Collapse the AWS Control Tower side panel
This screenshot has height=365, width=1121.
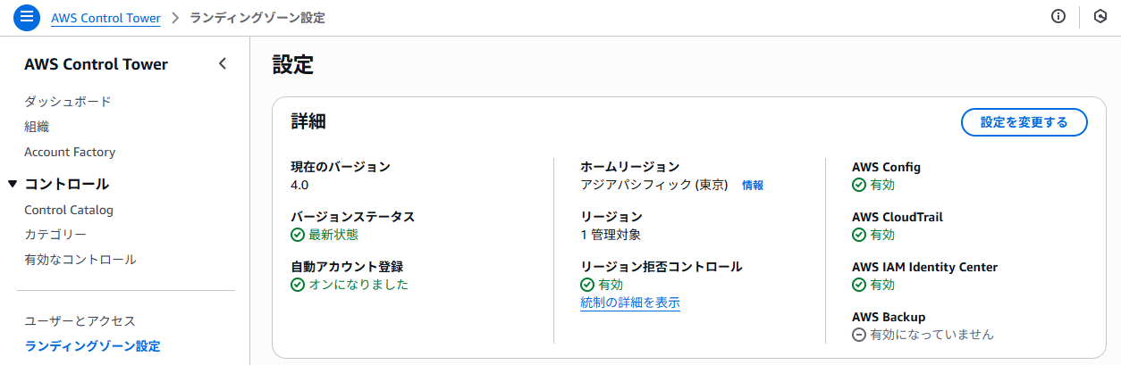(223, 63)
